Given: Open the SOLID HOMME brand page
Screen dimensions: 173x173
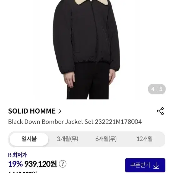Looking at the screenshot, I should click(32, 111).
